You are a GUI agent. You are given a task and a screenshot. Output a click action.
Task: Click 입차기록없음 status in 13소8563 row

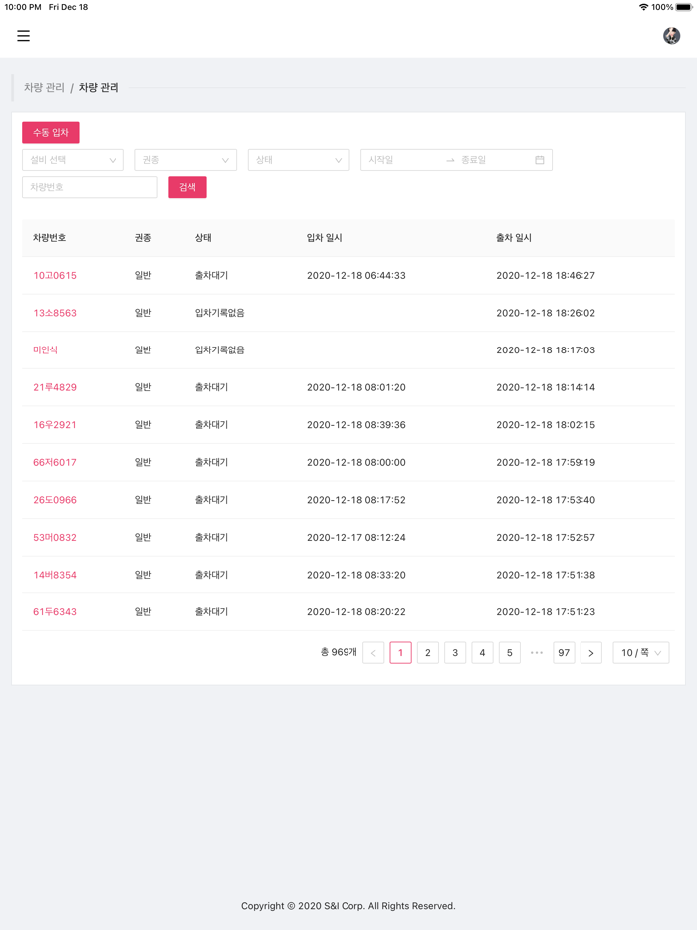[219, 313]
